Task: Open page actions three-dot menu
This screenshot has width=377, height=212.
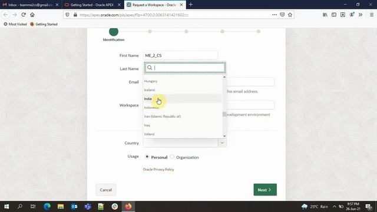Action: pos(275,15)
